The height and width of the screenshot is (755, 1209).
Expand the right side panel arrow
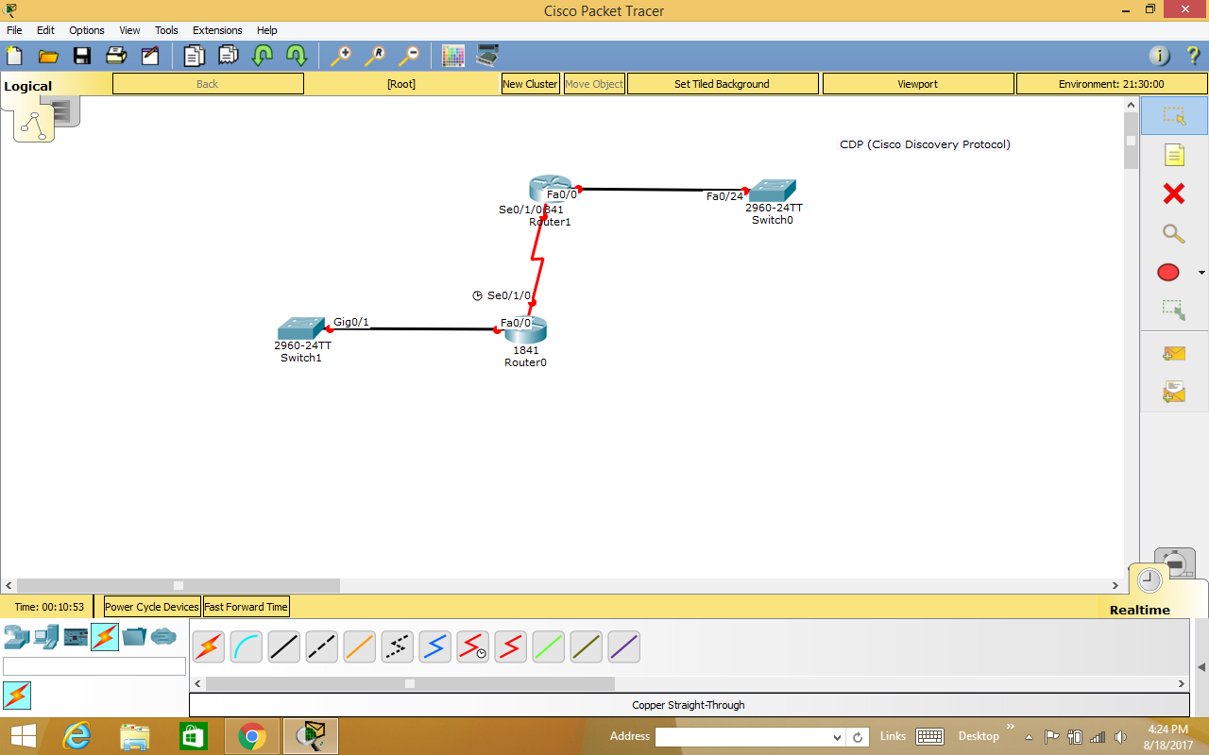coord(1200,667)
